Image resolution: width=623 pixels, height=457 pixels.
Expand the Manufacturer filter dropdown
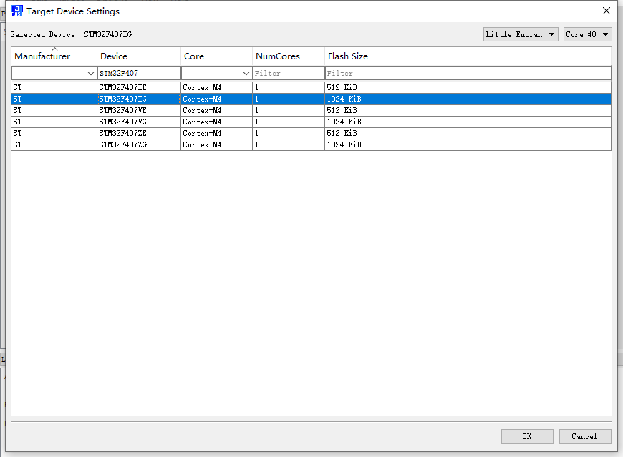[91, 74]
